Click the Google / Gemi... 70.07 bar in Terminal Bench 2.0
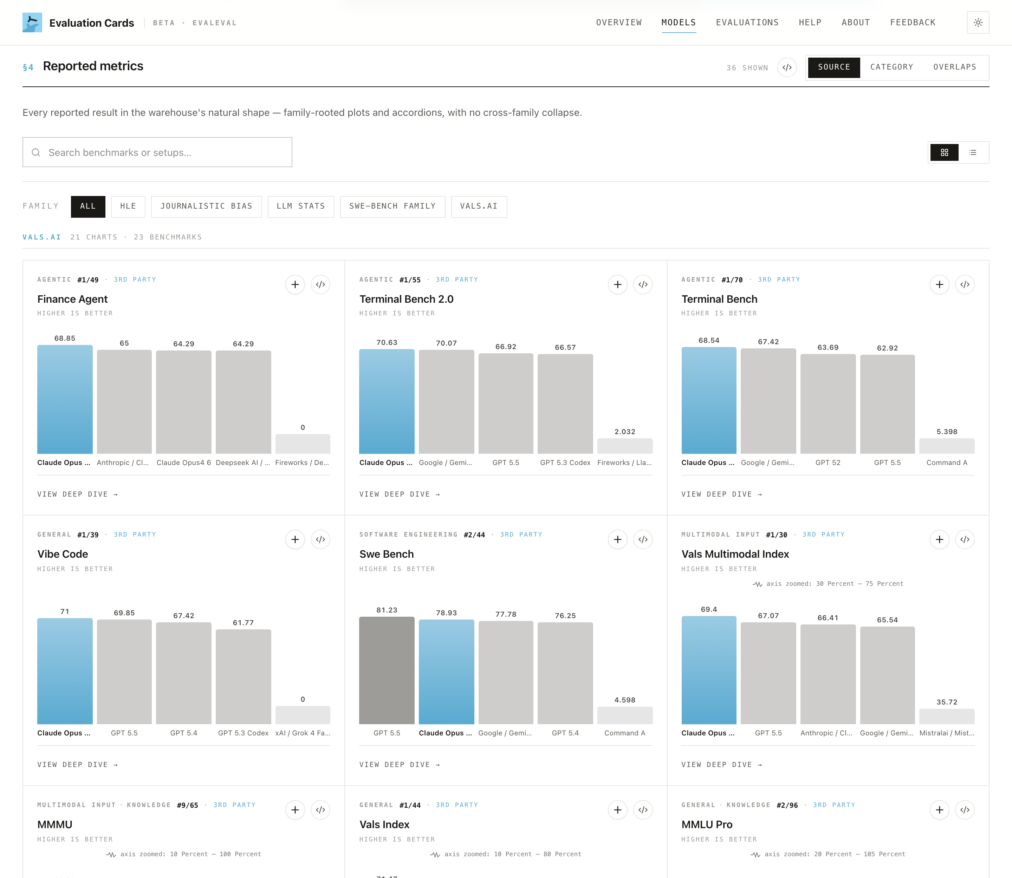The width and height of the screenshot is (1012, 878). coord(446,402)
